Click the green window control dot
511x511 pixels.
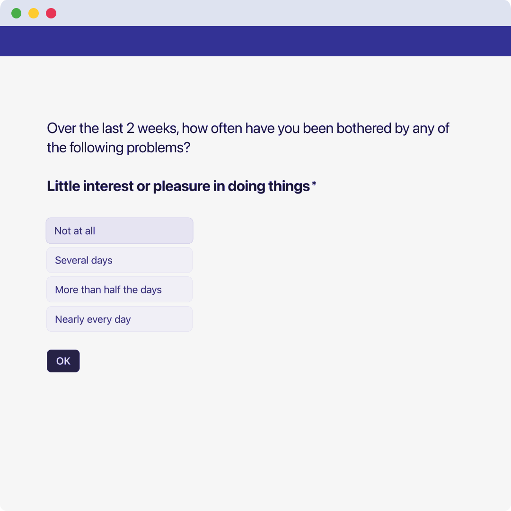(x=17, y=13)
